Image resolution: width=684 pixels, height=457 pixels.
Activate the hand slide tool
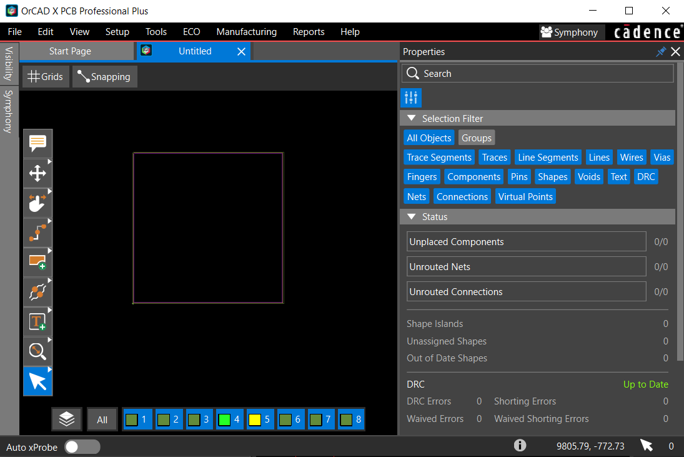[37, 203]
